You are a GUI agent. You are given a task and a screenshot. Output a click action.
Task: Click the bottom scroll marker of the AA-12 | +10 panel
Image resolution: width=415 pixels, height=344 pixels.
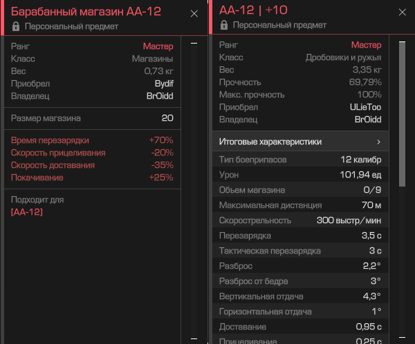[402, 337]
